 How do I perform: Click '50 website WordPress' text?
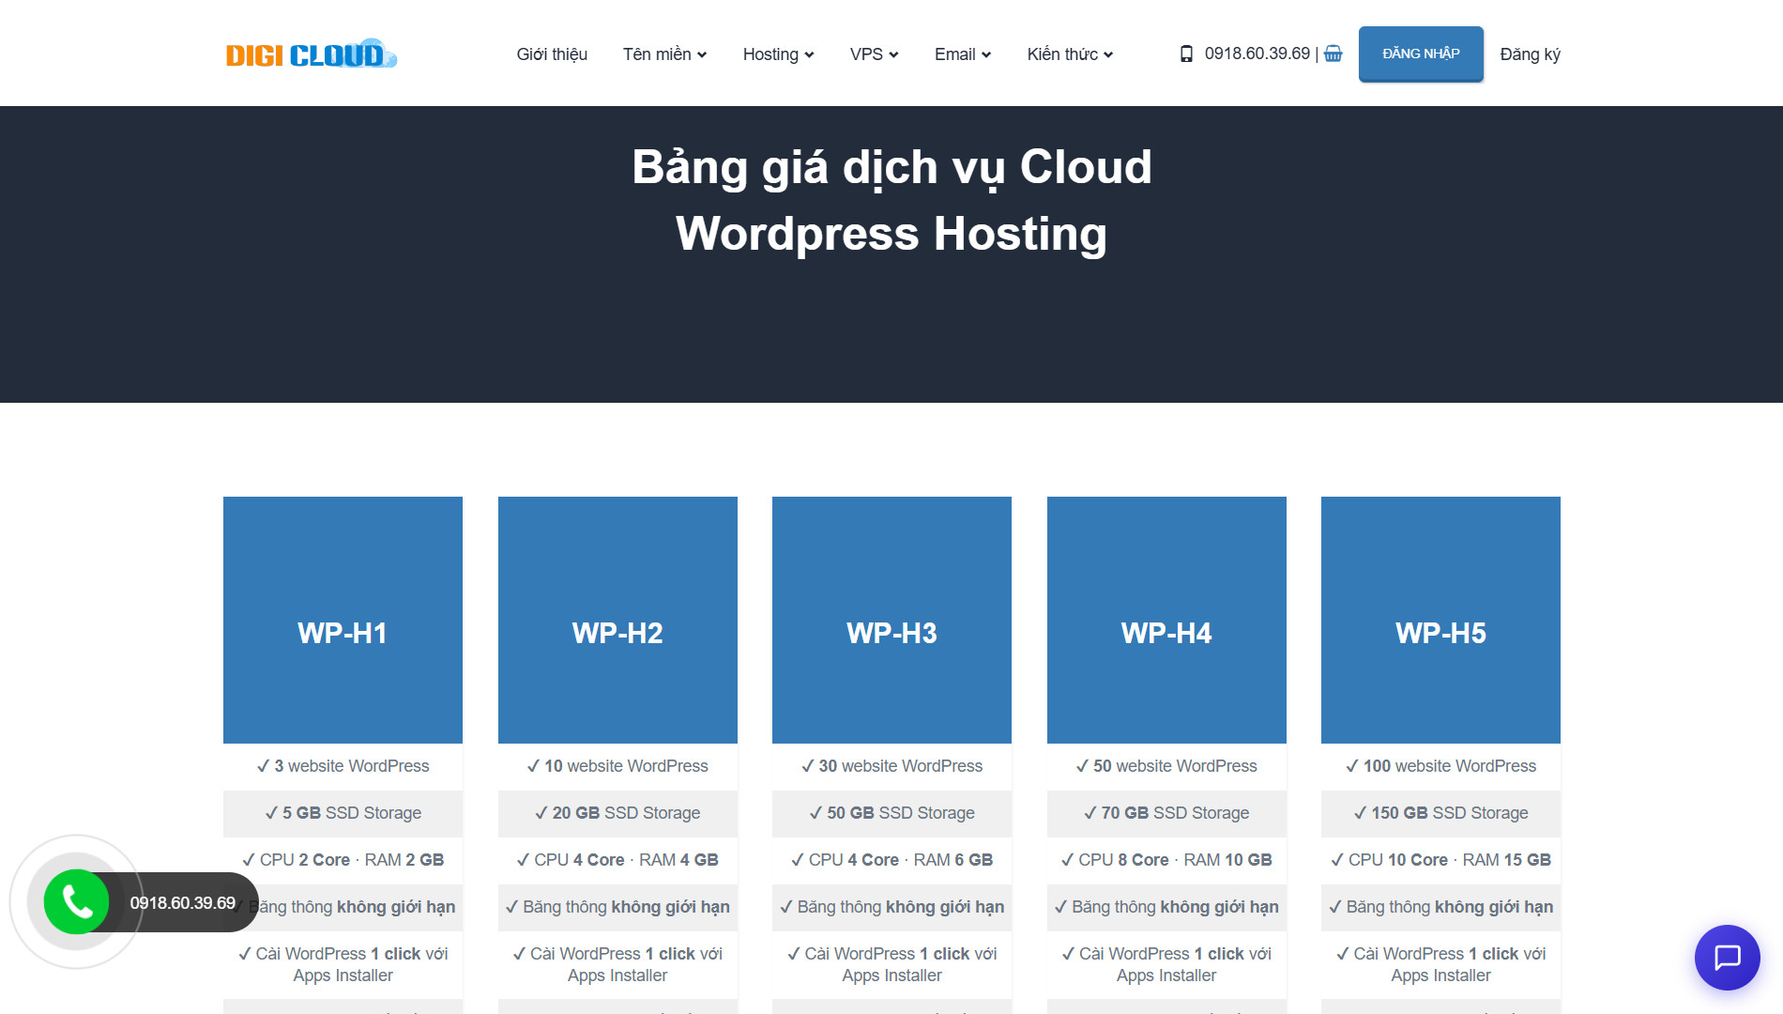tap(1166, 766)
